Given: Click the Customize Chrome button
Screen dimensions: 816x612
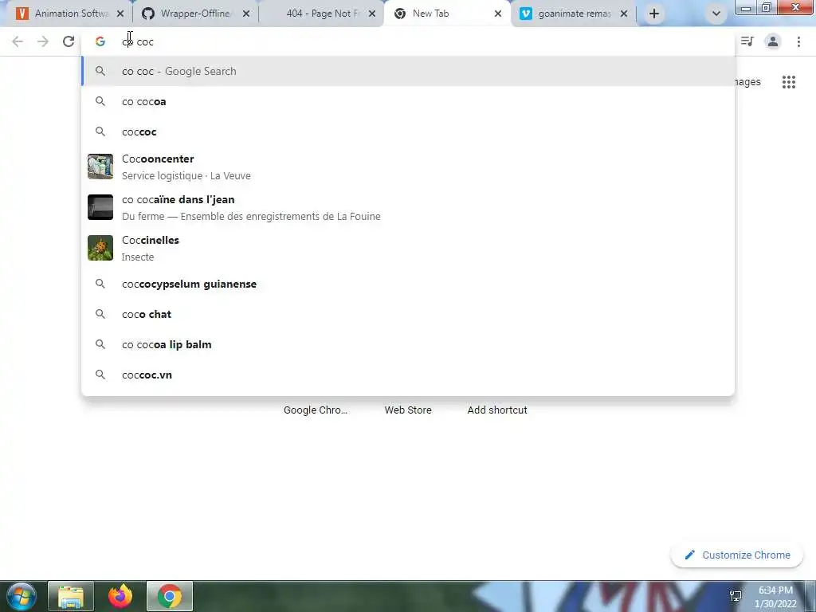Looking at the screenshot, I should tap(737, 555).
